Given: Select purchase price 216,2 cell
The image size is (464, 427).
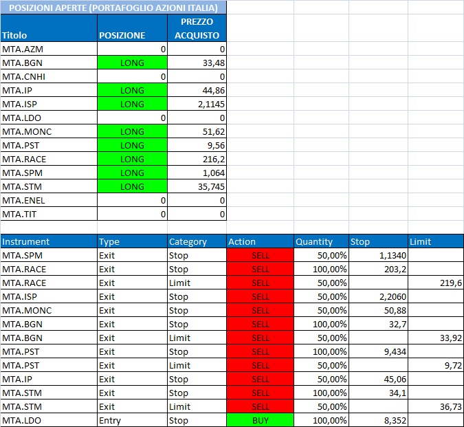Looking at the screenshot, I should (197, 159).
